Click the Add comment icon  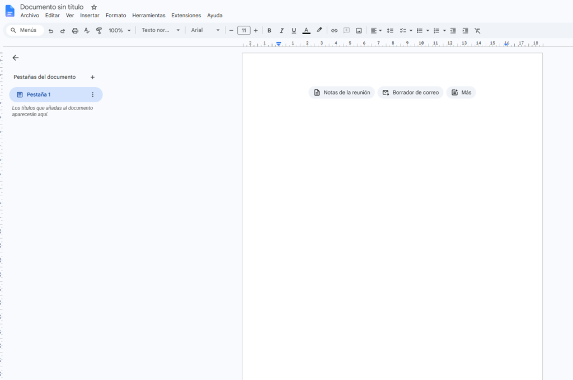[x=346, y=31]
